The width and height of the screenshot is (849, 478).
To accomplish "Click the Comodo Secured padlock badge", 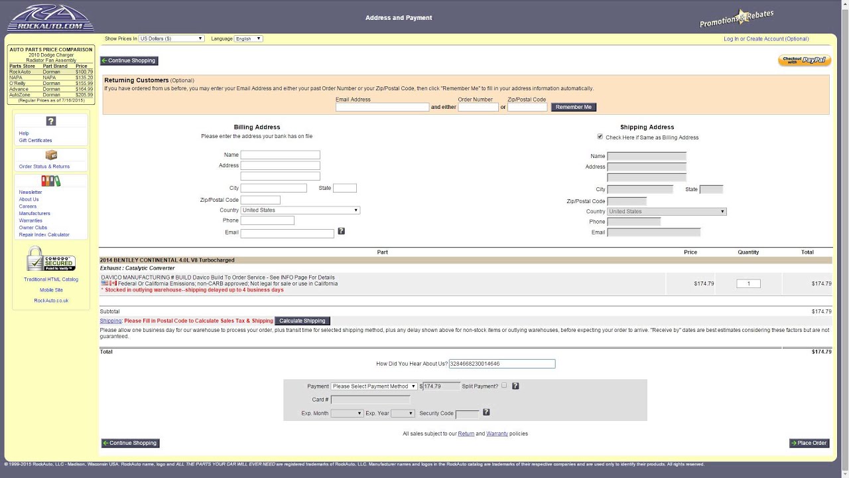I will pos(51,259).
